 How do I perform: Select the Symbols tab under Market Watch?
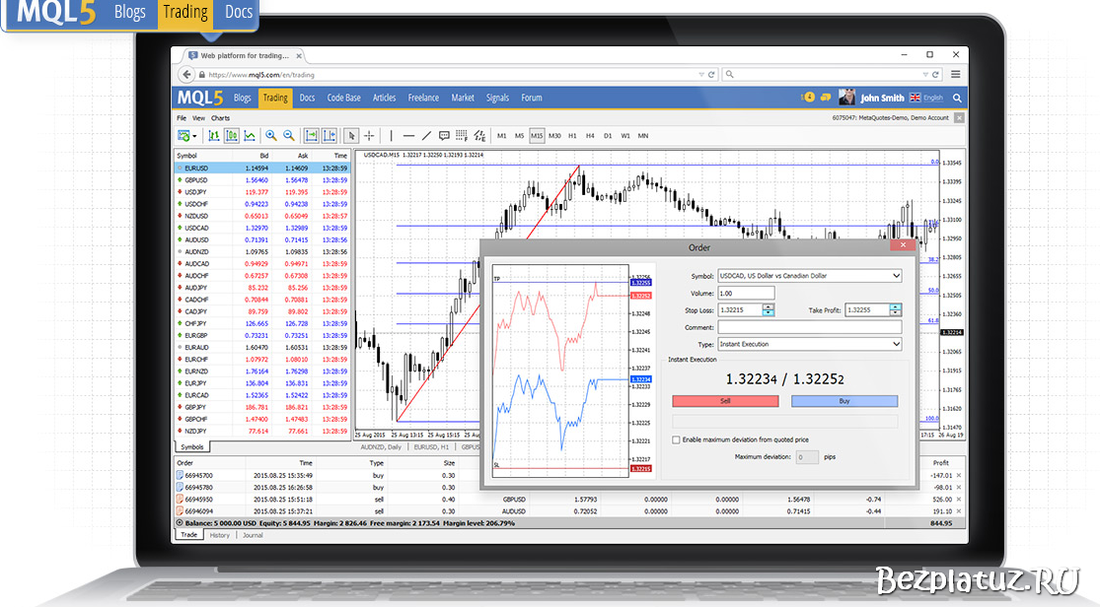192,447
